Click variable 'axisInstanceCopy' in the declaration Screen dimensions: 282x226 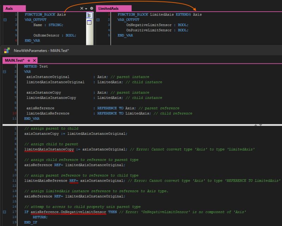coord(44,93)
